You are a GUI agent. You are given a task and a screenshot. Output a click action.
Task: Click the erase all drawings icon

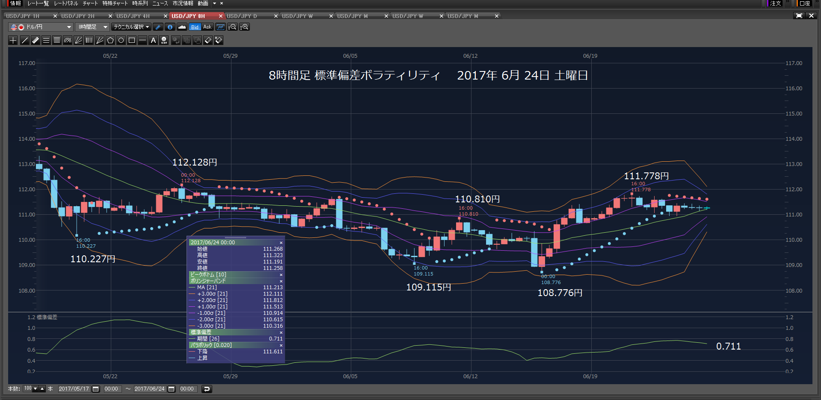point(219,40)
